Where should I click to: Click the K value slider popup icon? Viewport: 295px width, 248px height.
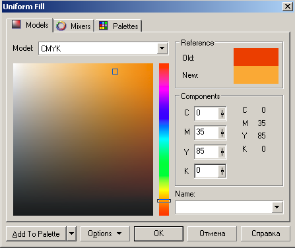[x=222, y=171]
